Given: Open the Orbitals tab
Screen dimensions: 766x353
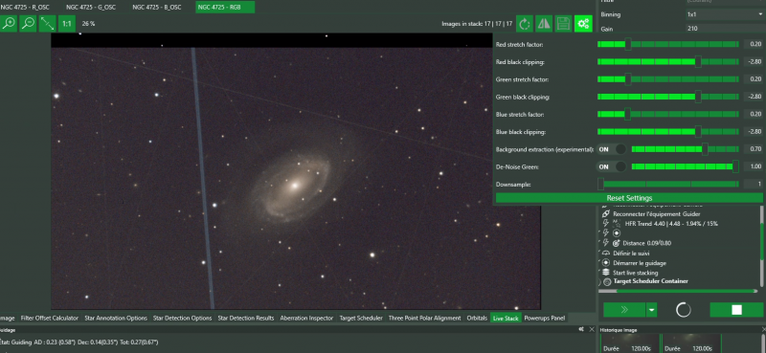Looking at the screenshot, I should pyautogui.click(x=477, y=318).
